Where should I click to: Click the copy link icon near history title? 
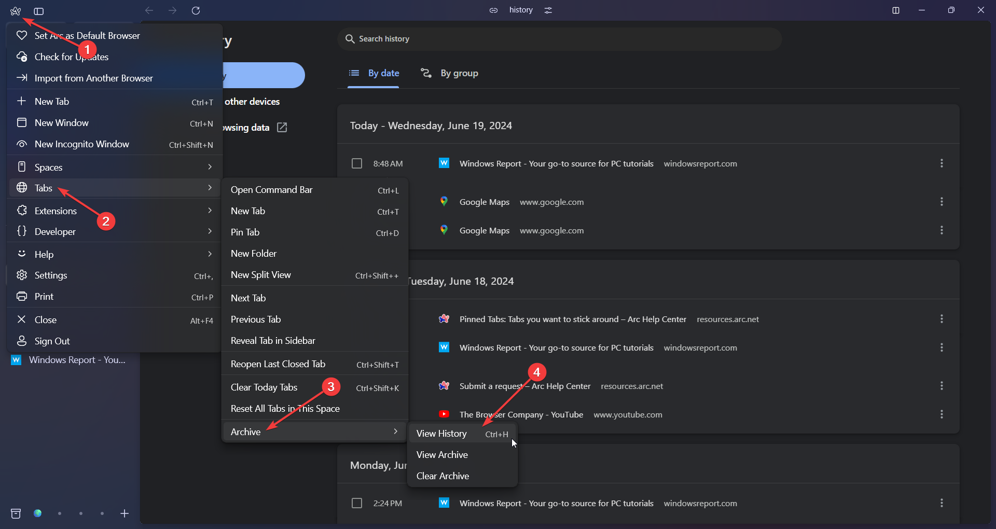[493, 10]
